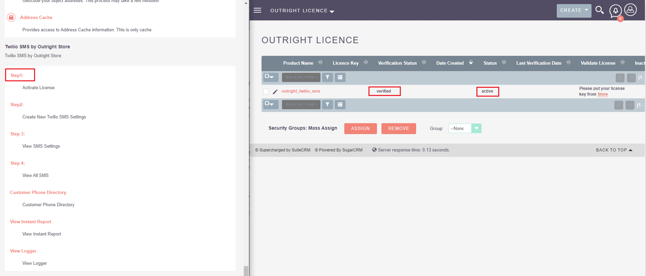Click BACK TO TOP
Image resolution: width=646 pixels, height=276 pixels.
614,150
